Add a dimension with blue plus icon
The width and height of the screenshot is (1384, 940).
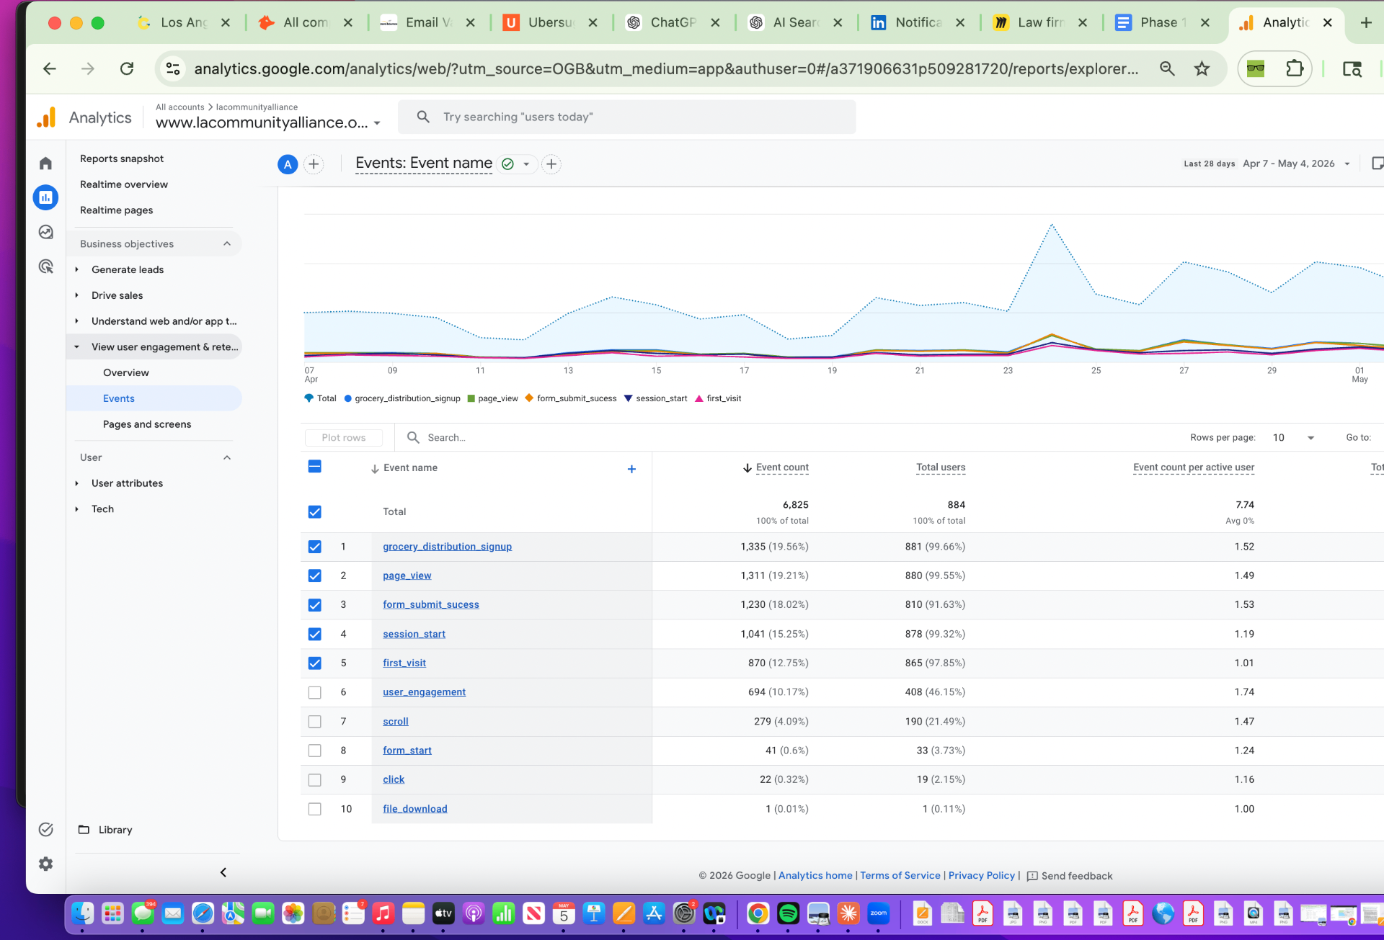pyautogui.click(x=631, y=469)
